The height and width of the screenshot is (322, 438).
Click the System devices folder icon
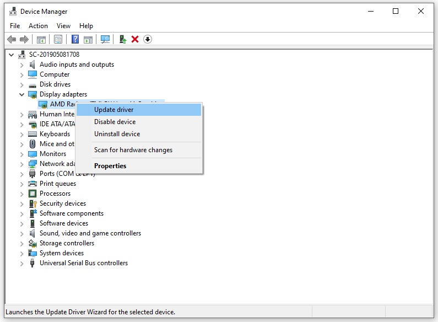click(x=33, y=253)
